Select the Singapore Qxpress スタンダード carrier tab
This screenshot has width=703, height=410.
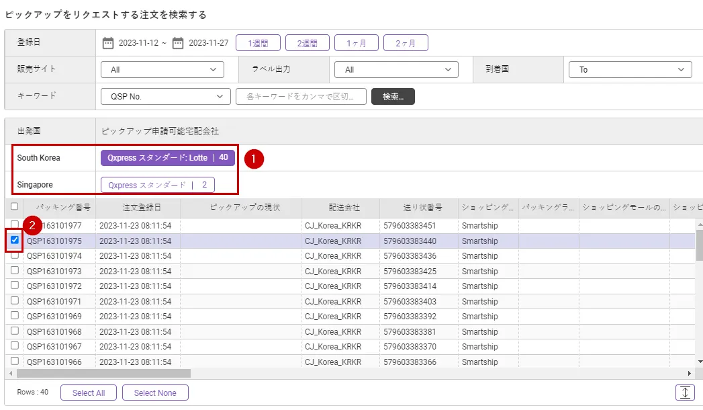pyautogui.click(x=158, y=185)
